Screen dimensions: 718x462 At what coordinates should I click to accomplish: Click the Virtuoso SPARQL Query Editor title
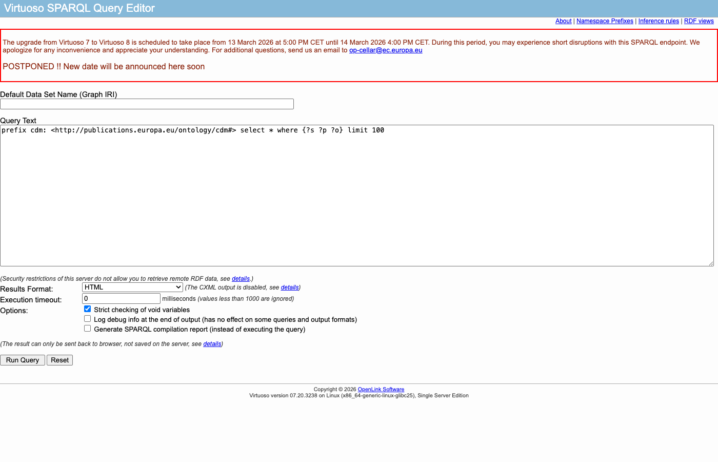[x=79, y=8]
